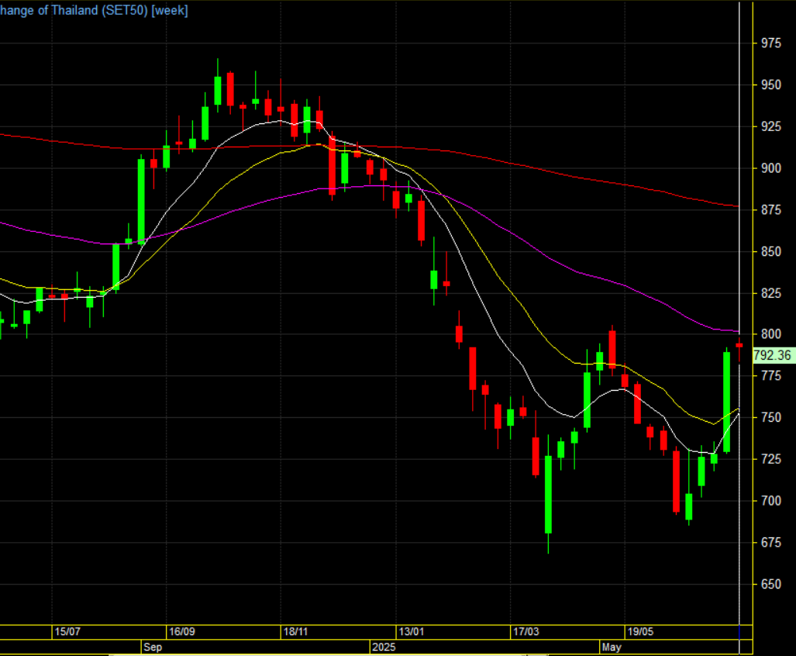796x656 pixels.
Task: Select the 650 price axis label
Action: [771, 584]
